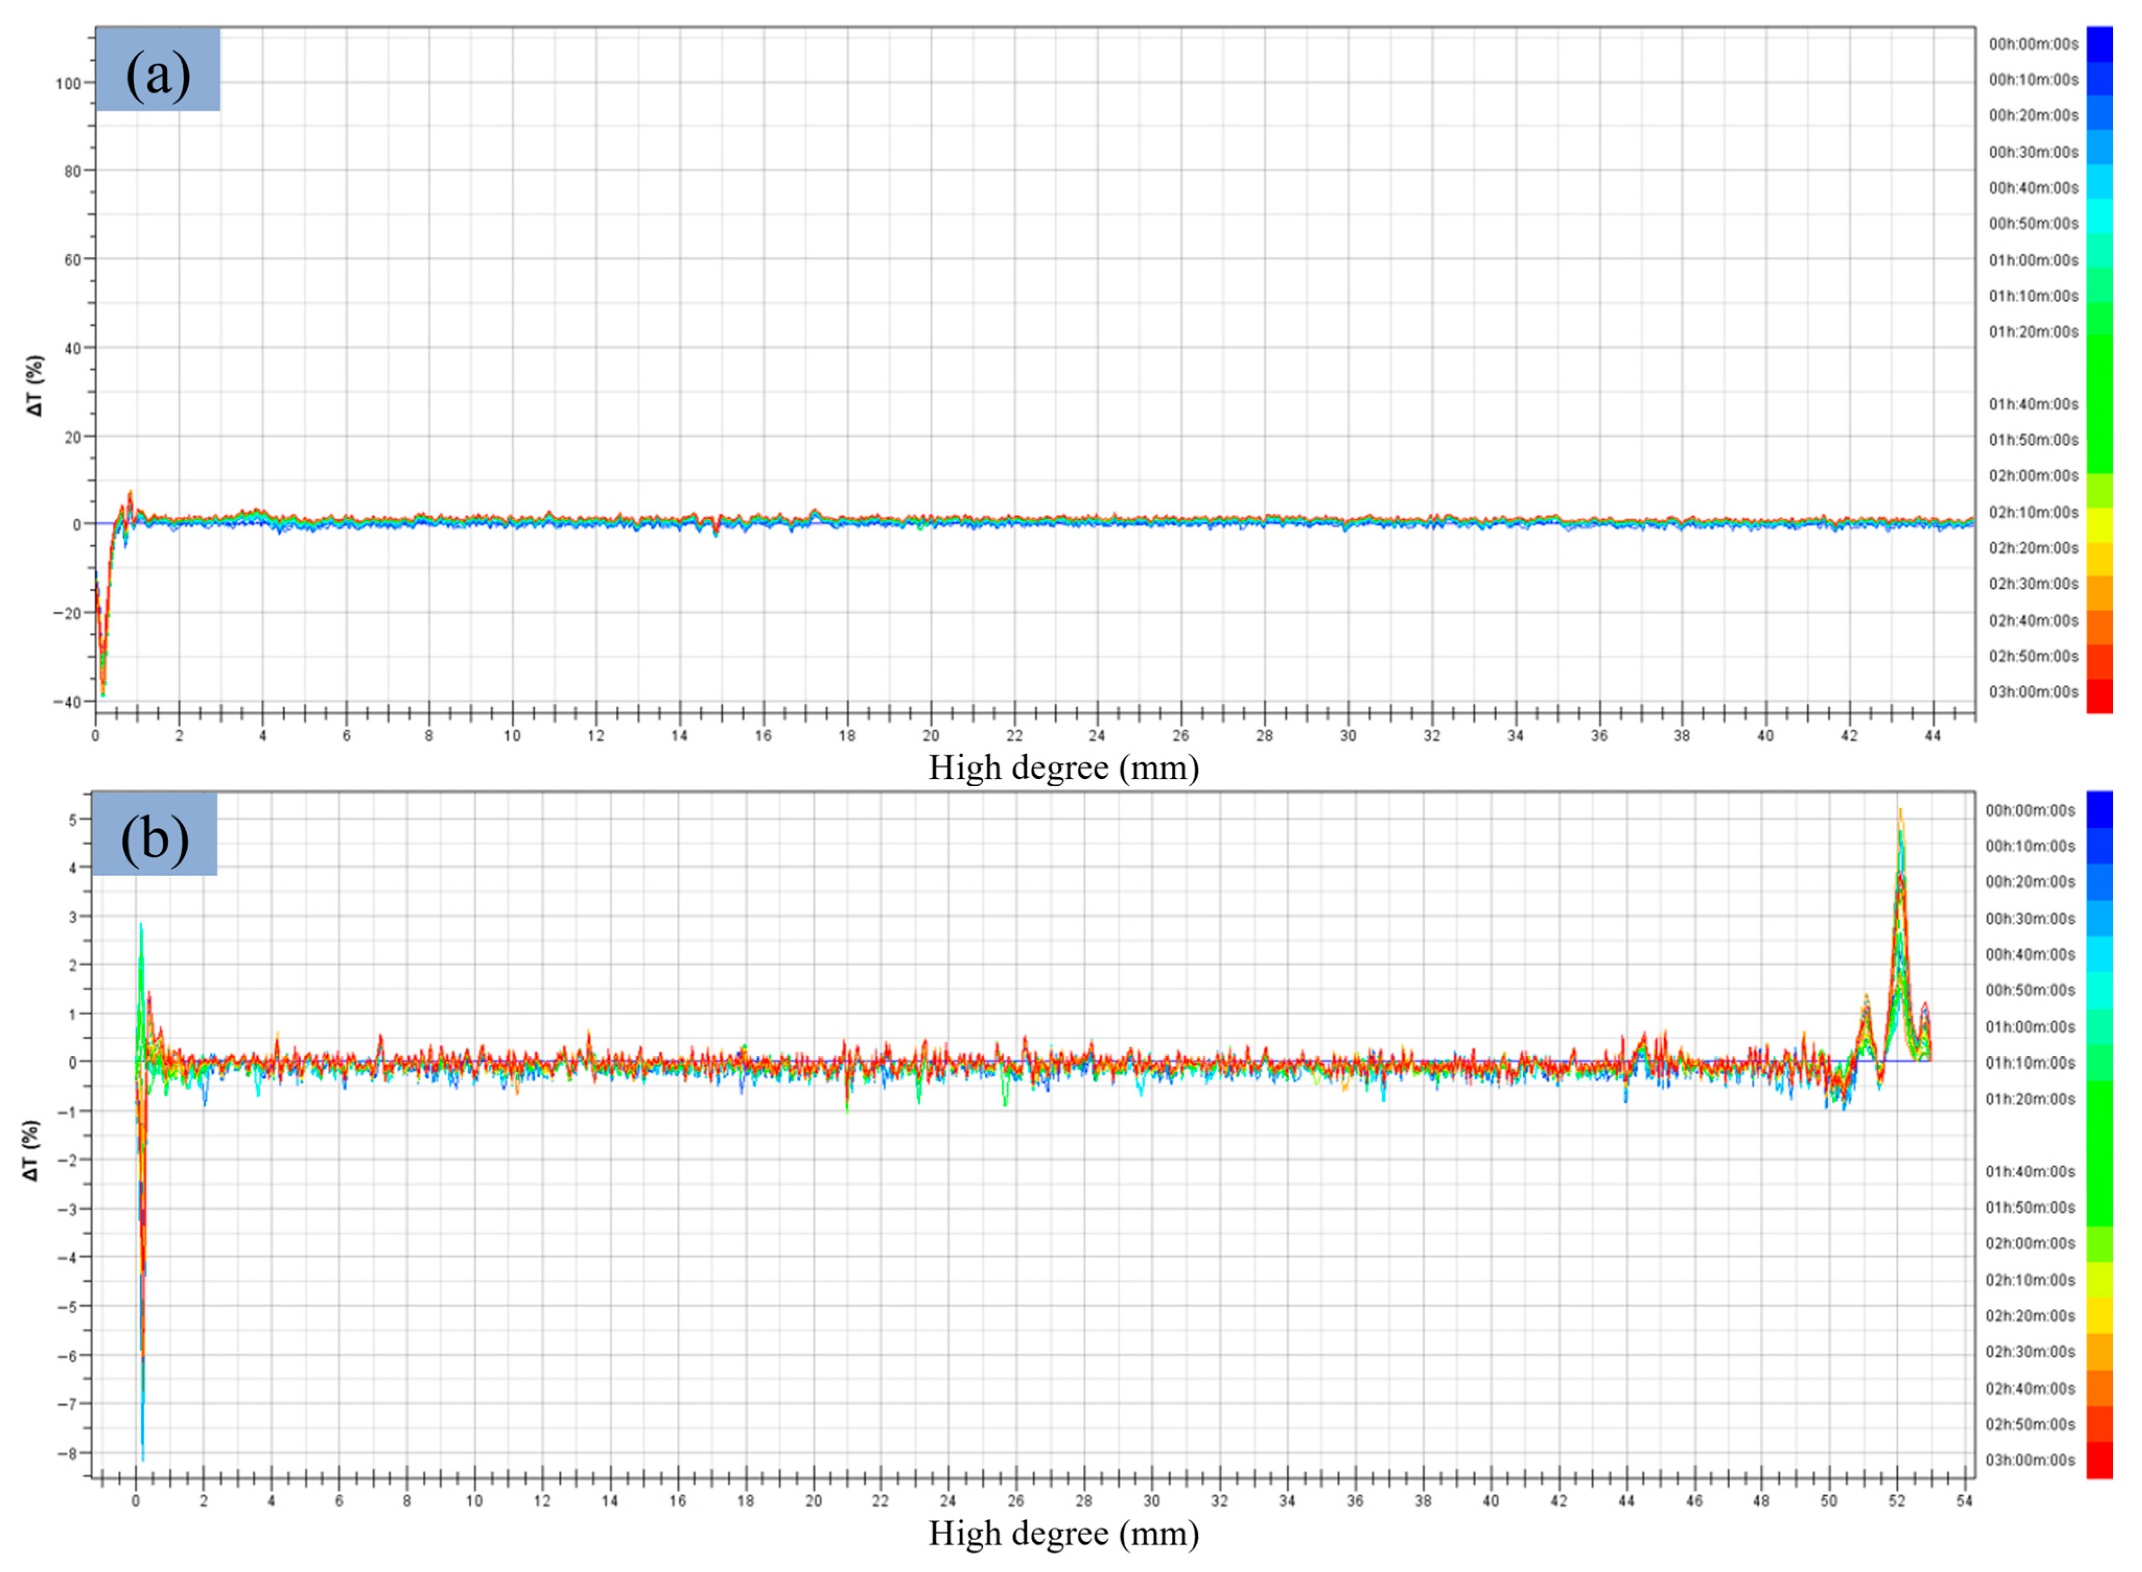Image resolution: width=2142 pixels, height=1572 pixels.
Task: Click the (b) panel label box
Action: pyautogui.click(x=155, y=834)
